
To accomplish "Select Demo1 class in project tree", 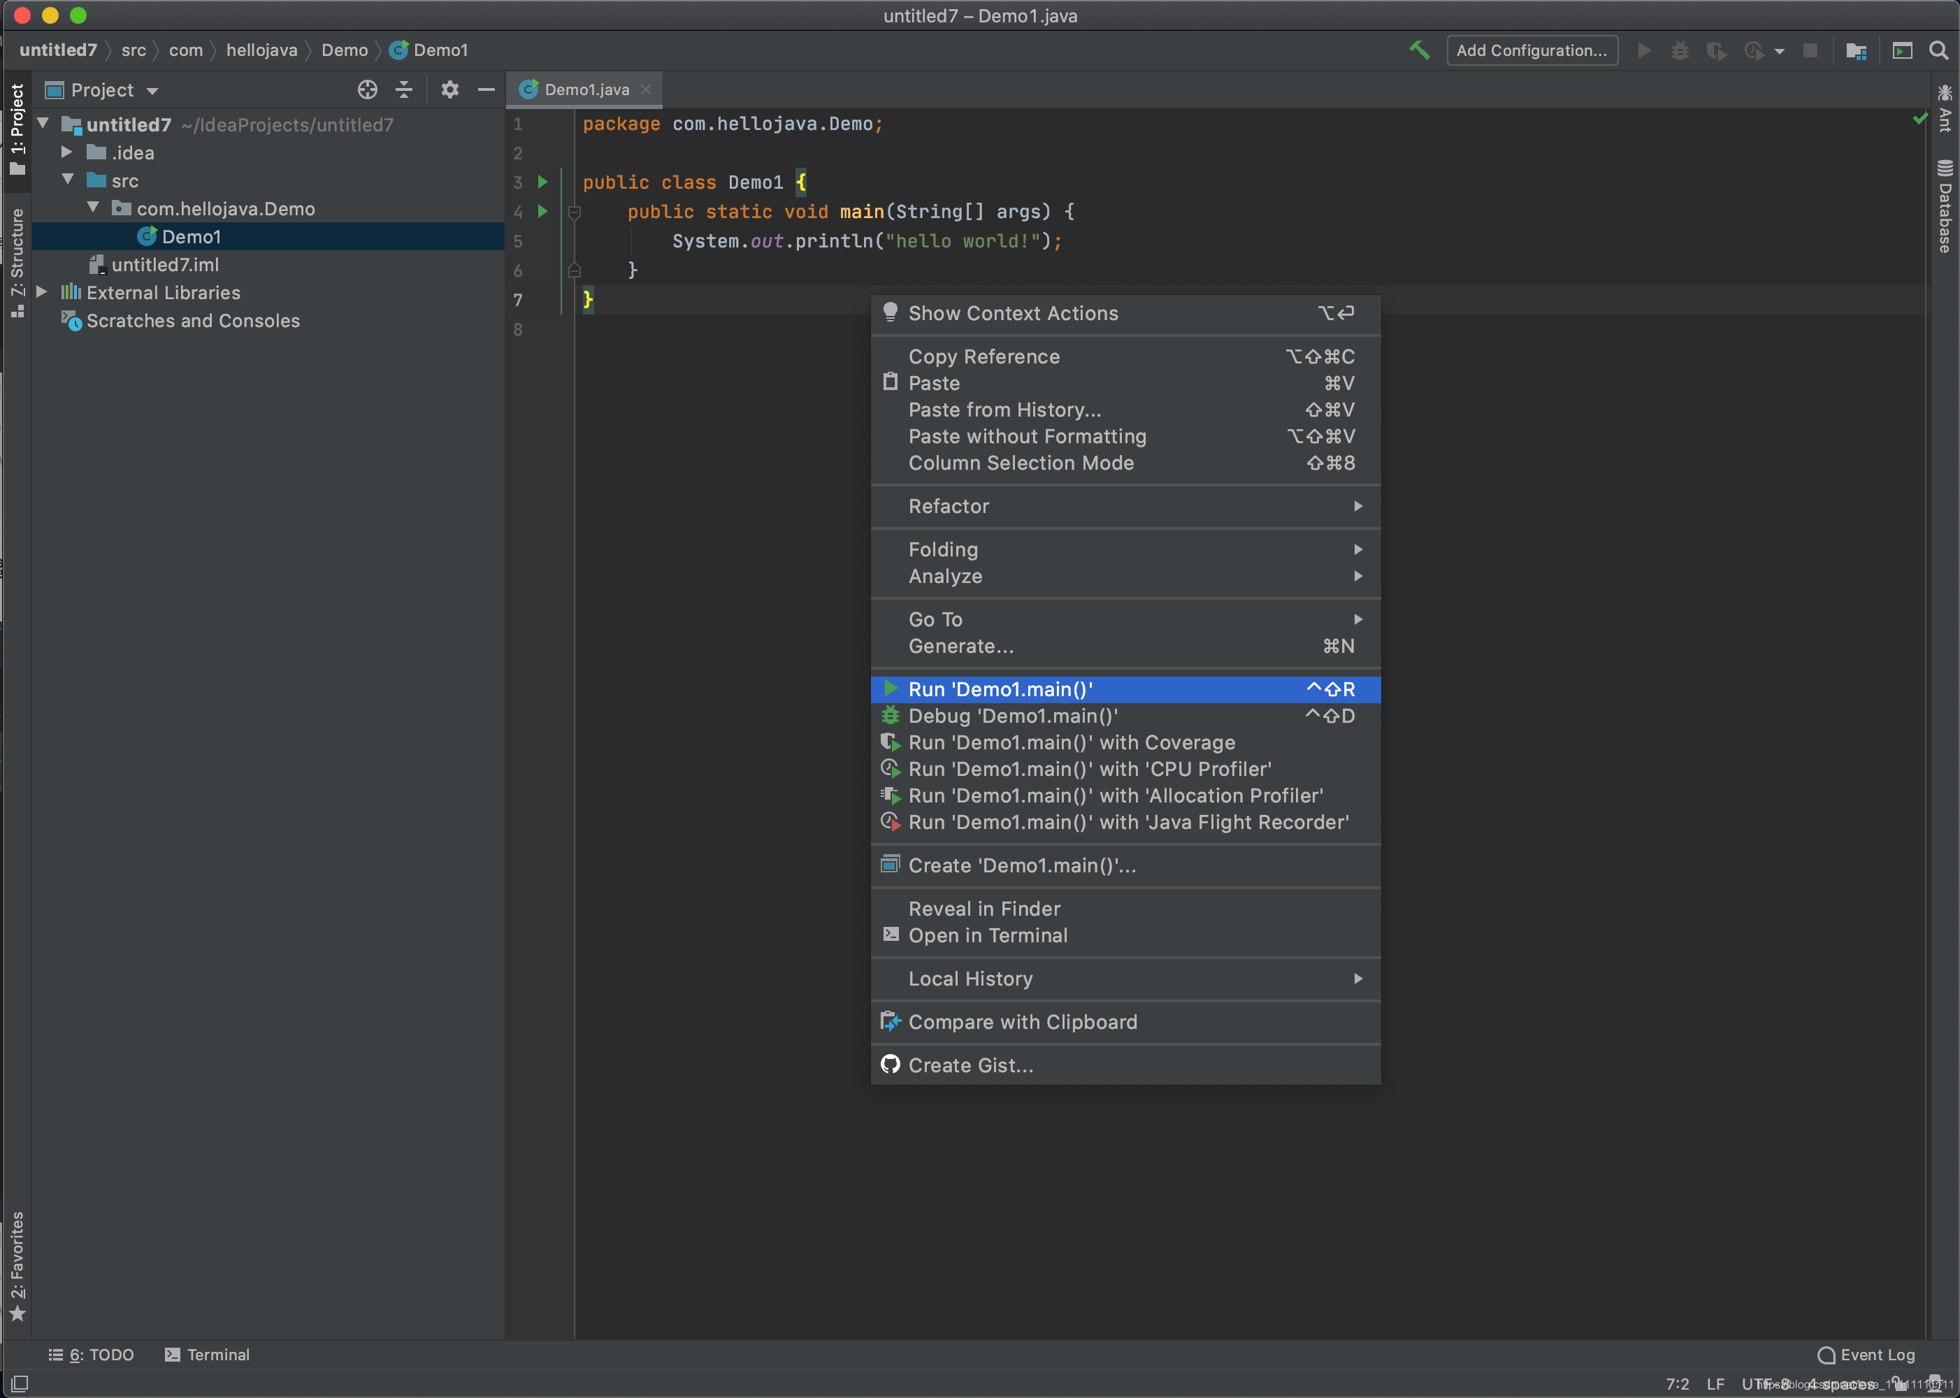I will 268,237.
